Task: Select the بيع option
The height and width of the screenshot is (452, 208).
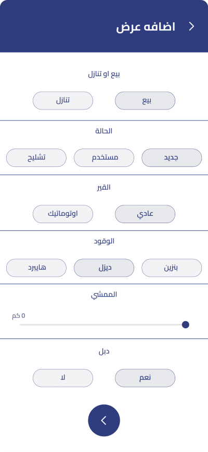Action: coord(145,101)
